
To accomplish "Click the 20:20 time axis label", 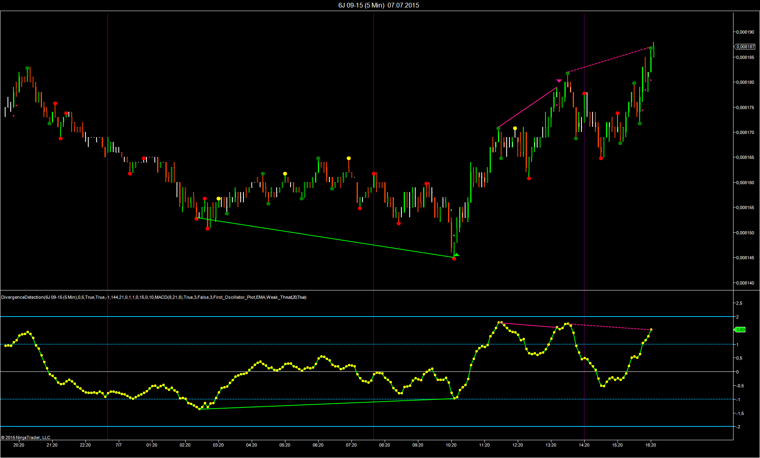I will coord(19,445).
